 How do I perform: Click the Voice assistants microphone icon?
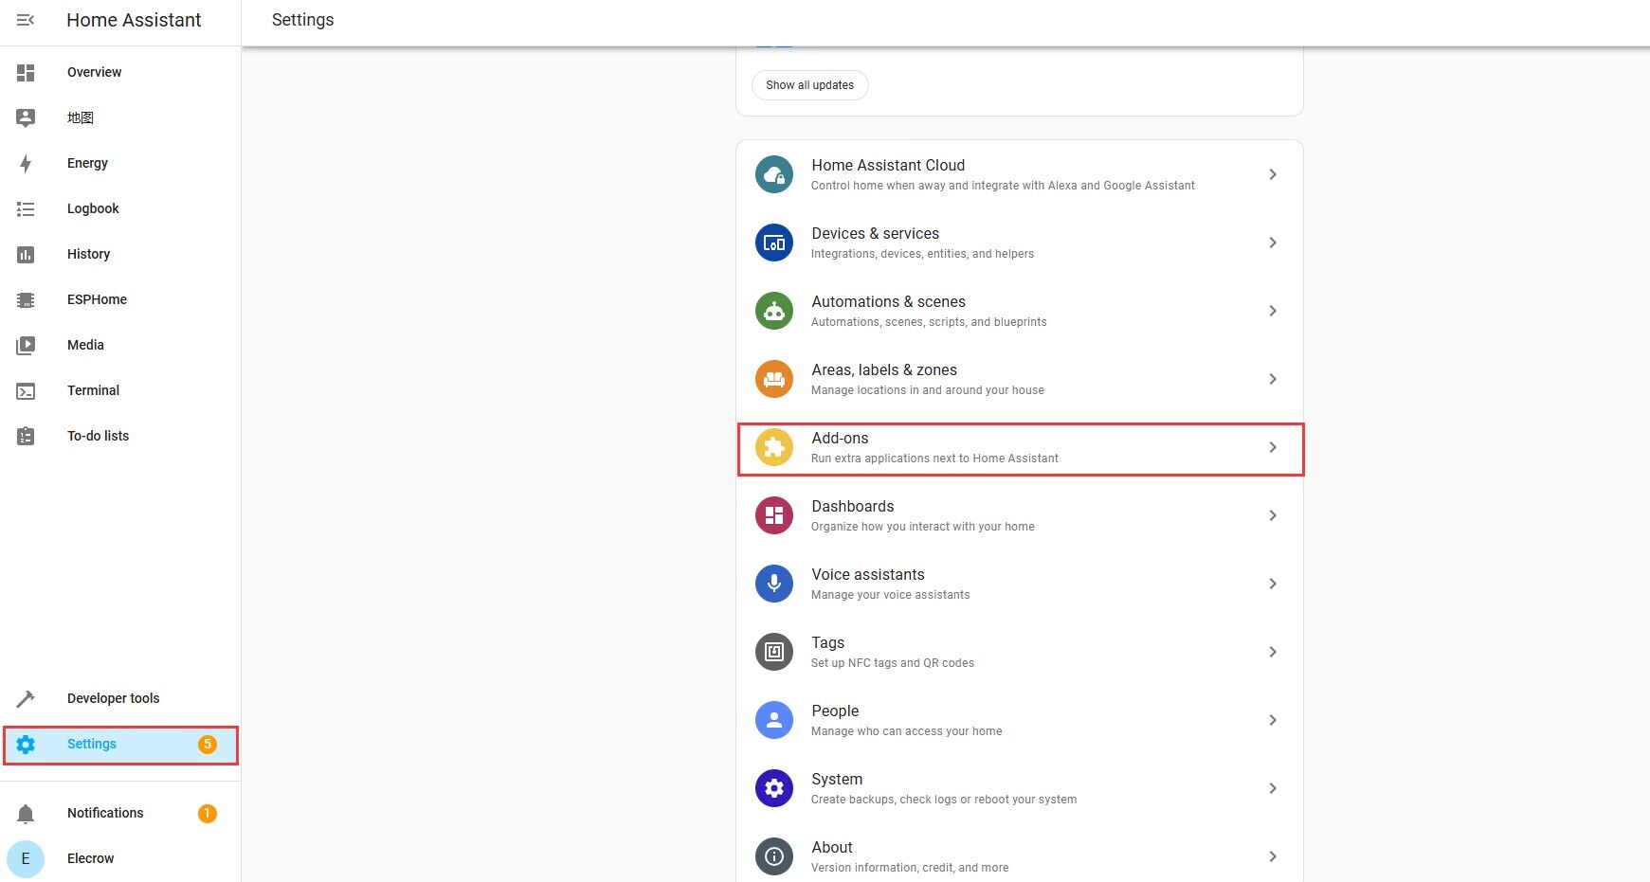click(x=774, y=584)
